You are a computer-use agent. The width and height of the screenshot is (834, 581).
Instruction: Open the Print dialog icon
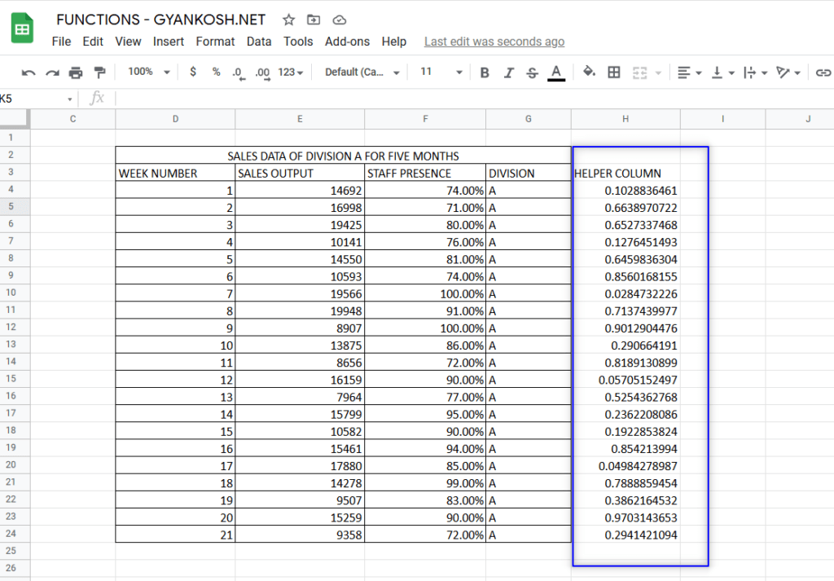[75, 72]
